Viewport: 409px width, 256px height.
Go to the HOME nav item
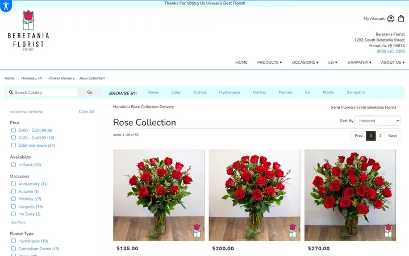point(241,63)
